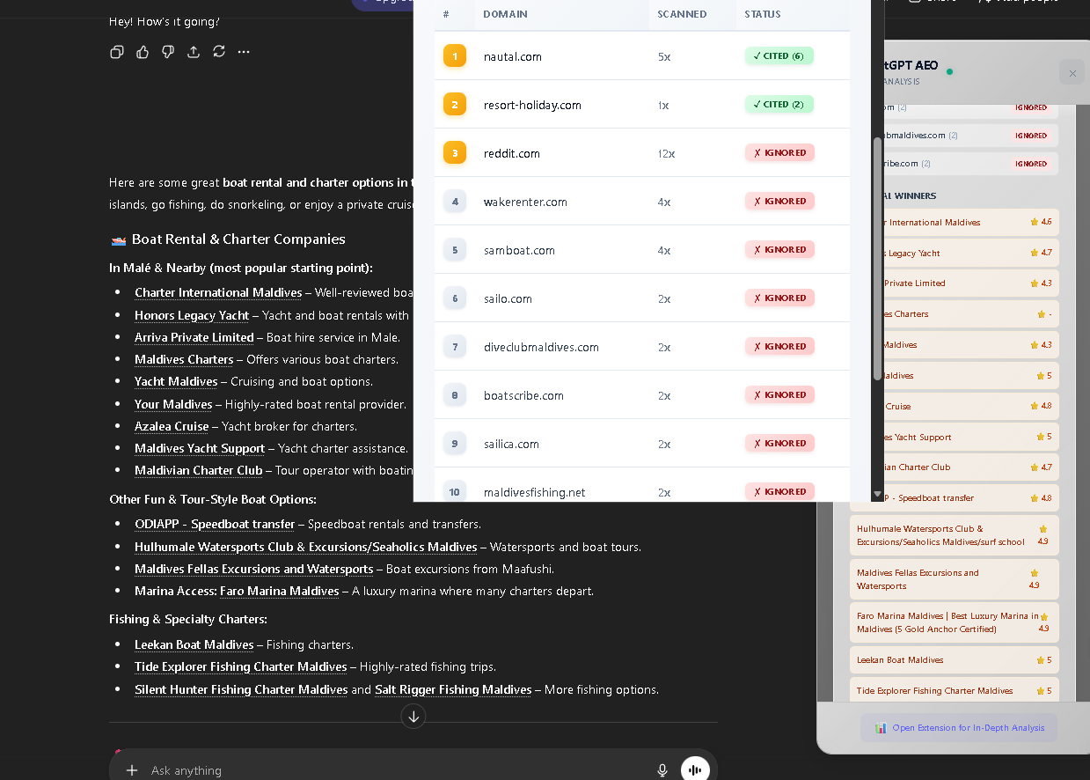Click the share/upload message icon
The image size is (1090, 780).
194,52
